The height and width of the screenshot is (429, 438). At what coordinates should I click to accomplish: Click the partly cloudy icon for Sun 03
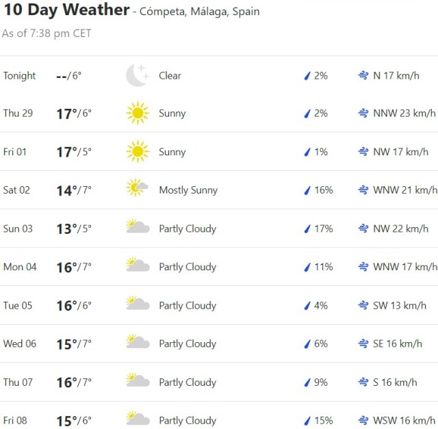pyautogui.click(x=138, y=228)
